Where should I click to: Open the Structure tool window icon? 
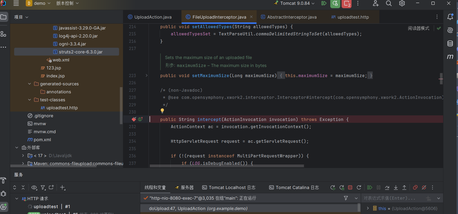(3, 34)
